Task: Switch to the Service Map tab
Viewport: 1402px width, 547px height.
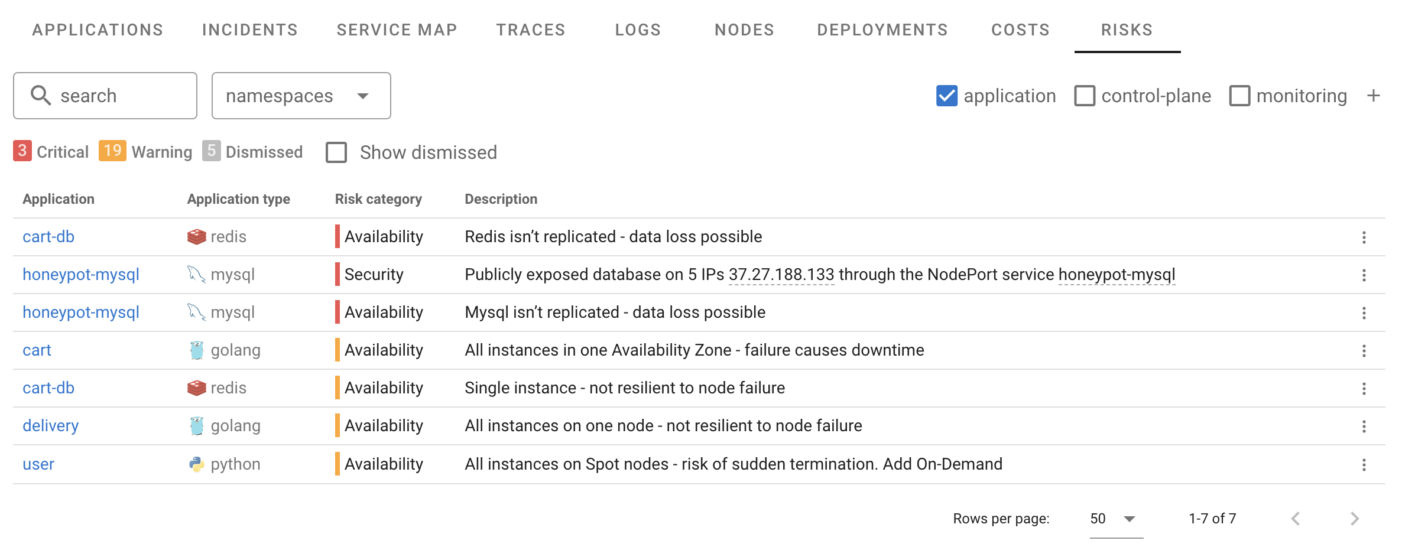Action: coord(397,30)
